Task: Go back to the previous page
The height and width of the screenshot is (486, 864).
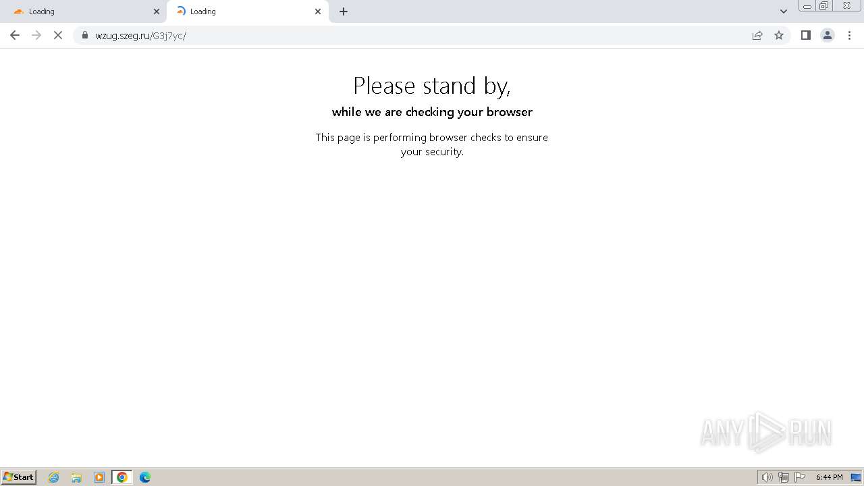Action: [x=15, y=35]
